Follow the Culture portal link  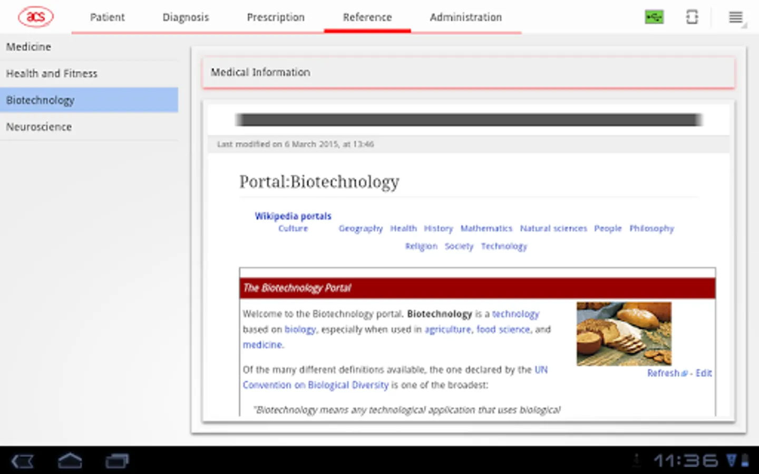[293, 229]
